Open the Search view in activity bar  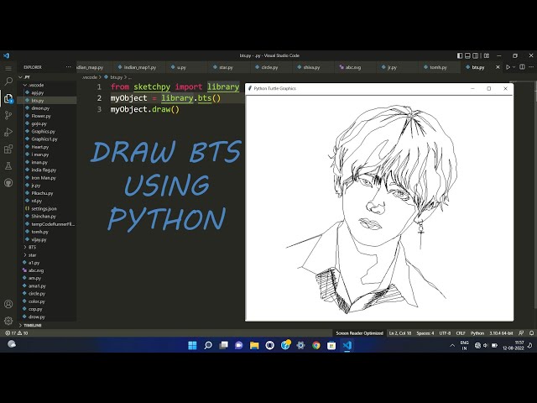[8, 81]
